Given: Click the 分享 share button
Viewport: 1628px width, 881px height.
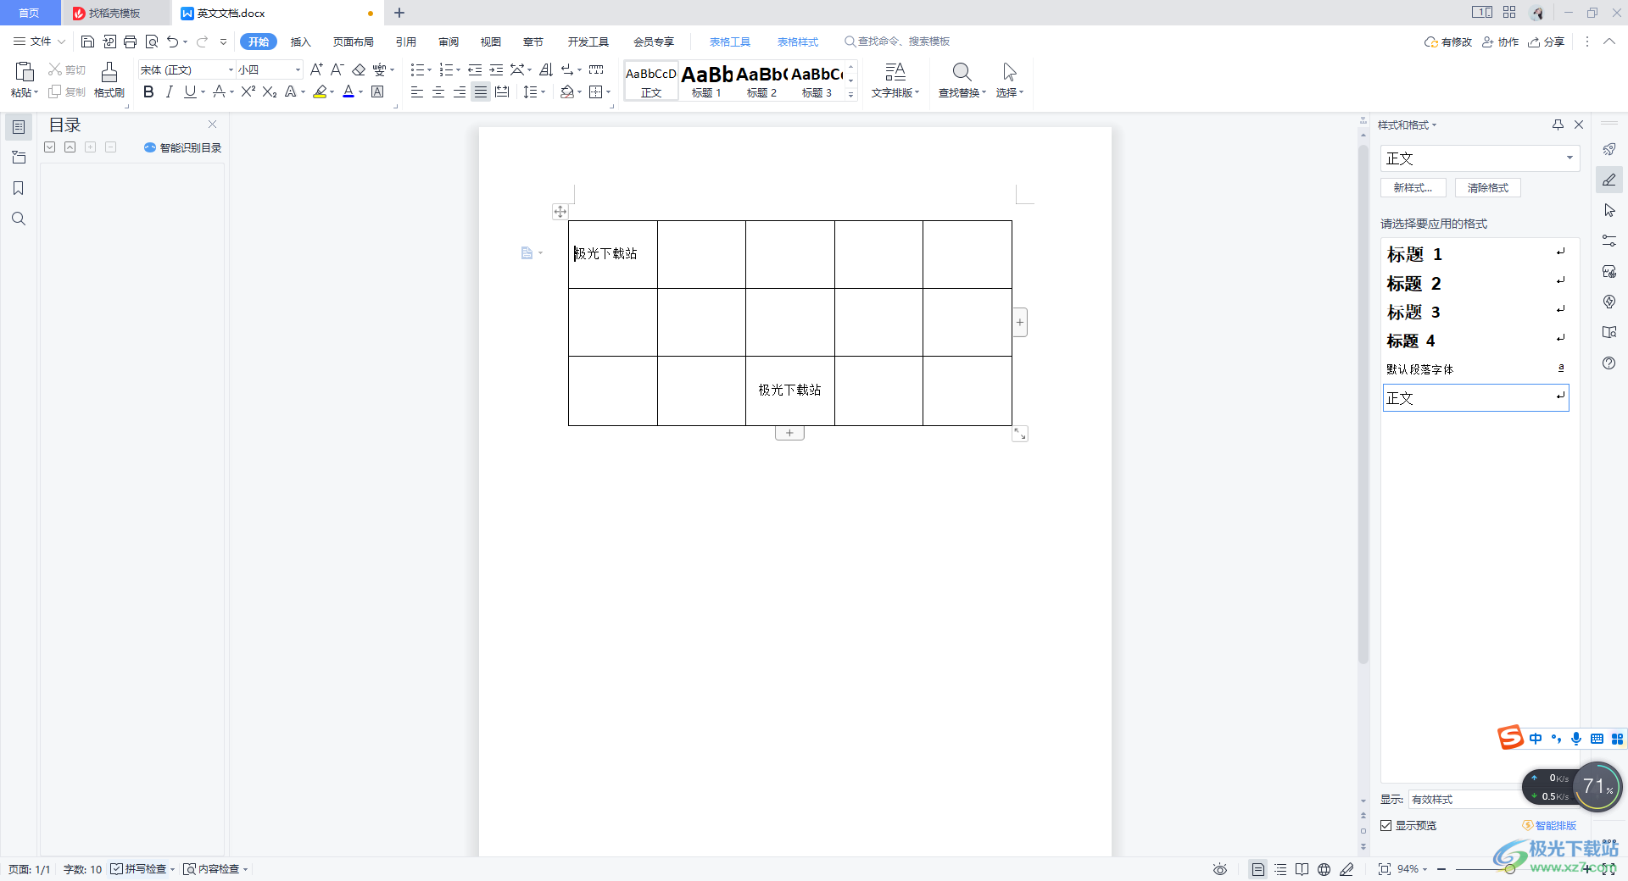Looking at the screenshot, I should (1546, 42).
